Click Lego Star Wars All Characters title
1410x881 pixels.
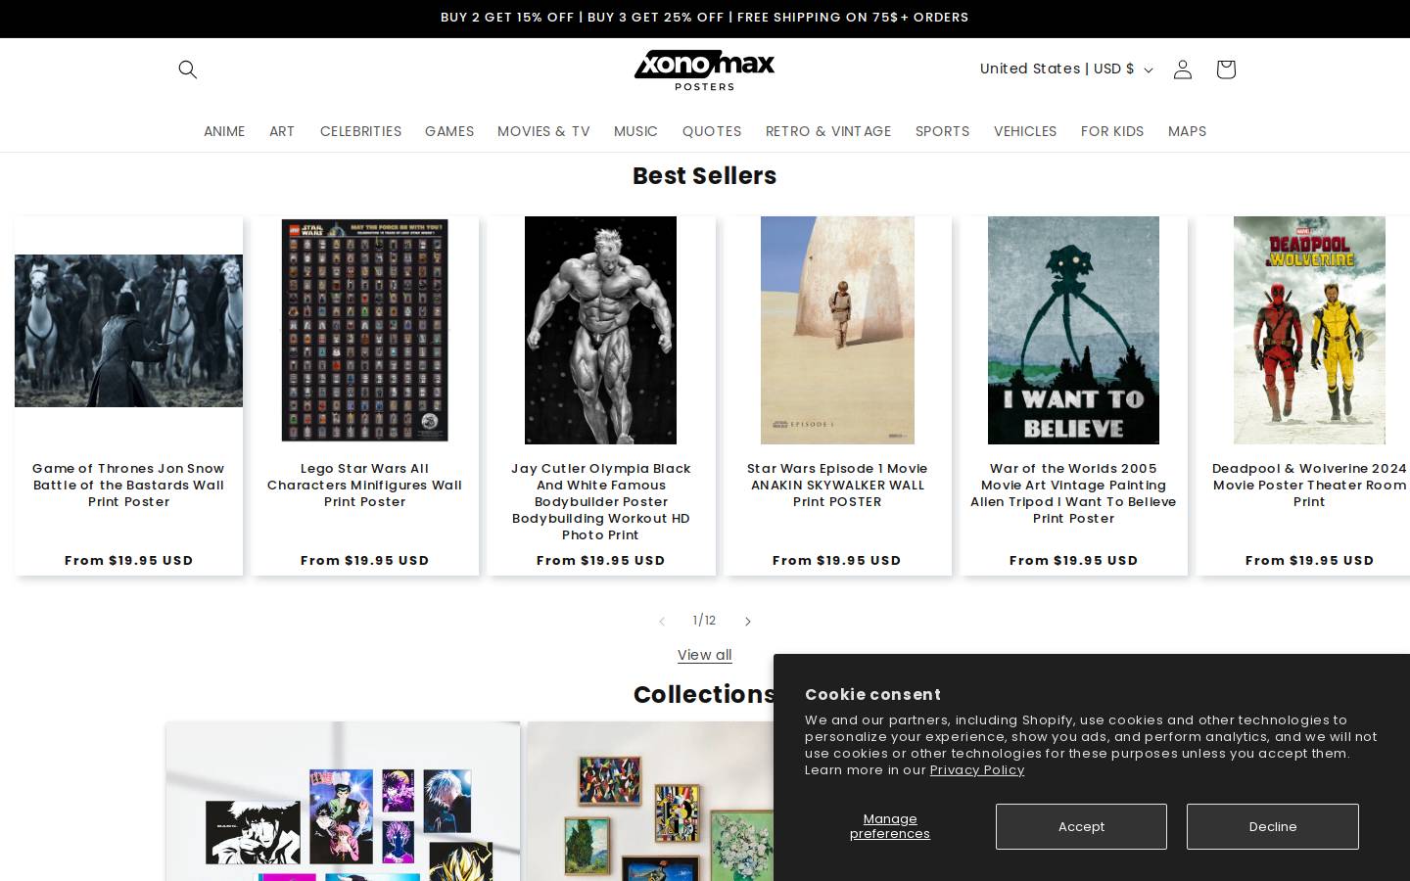[x=364, y=485]
